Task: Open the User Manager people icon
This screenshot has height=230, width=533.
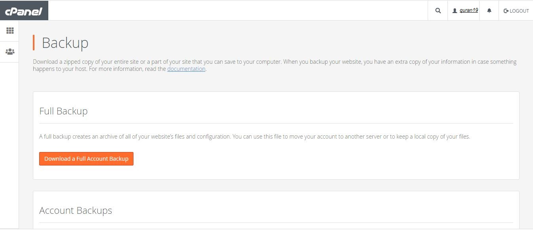Action: (x=10, y=52)
